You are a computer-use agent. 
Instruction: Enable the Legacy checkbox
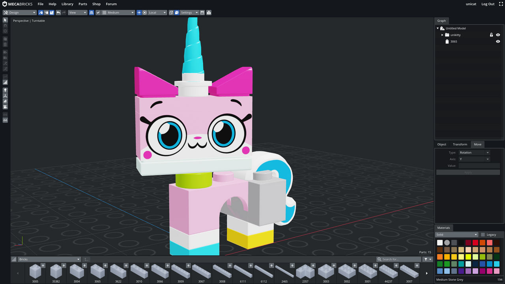point(483,235)
